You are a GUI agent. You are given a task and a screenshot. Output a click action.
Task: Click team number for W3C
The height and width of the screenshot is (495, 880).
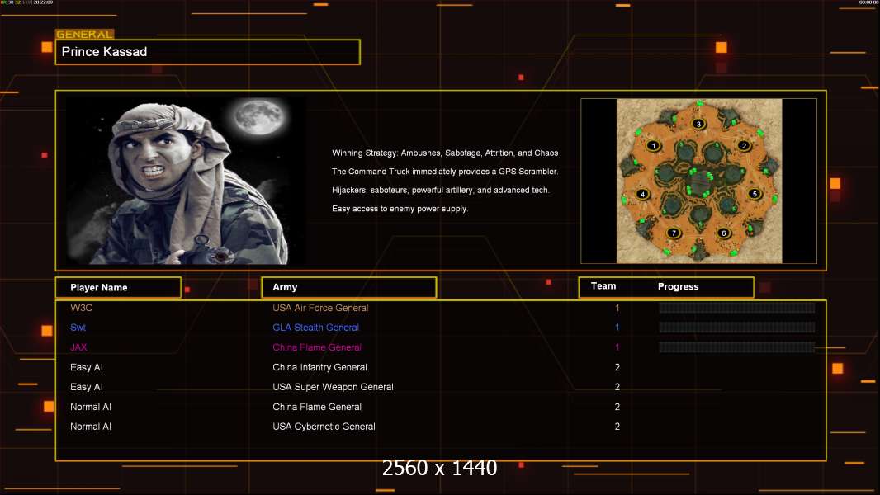617,308
